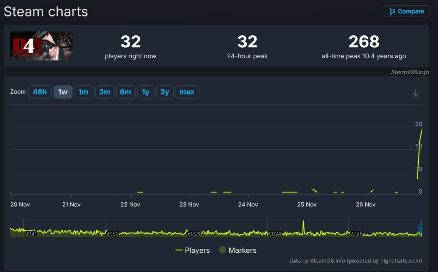The height and width of the screenshot is (272, 438).
Task: Click the D4 game banner thumbnail
Action: click(x=41, y=46)
